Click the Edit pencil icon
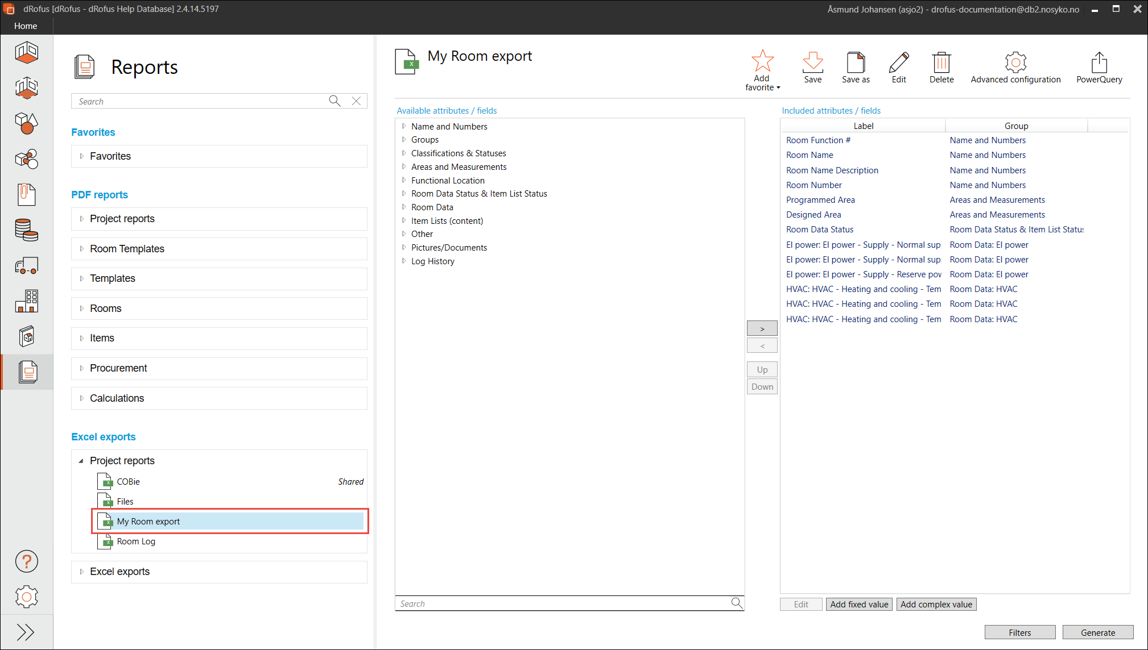This screenshot has width=1148, height=650. click(x=899, y=63)
